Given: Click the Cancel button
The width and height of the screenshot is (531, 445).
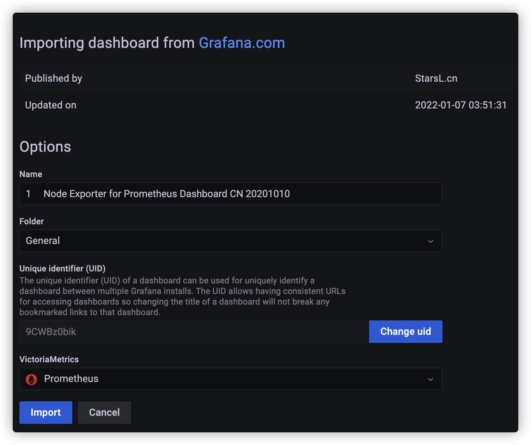Looking at the screenshot, I should (x=104, y=413).
